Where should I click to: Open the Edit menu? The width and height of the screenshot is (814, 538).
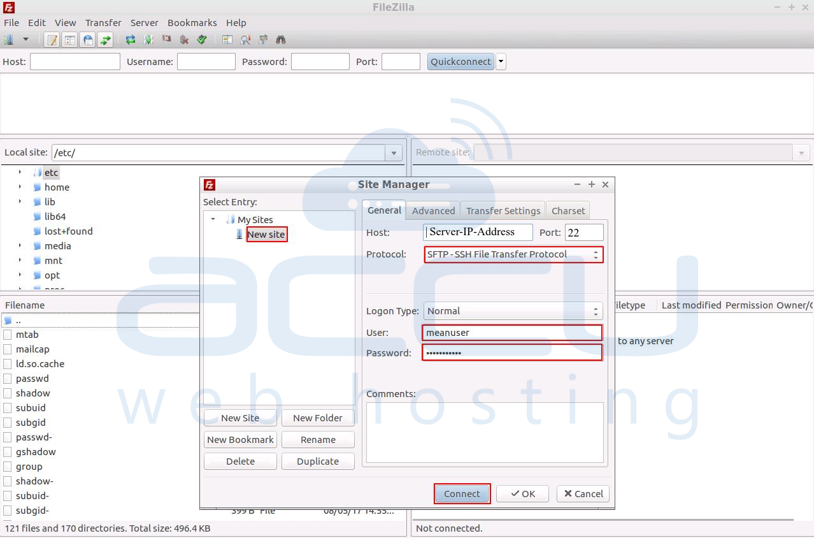point(37,22)
